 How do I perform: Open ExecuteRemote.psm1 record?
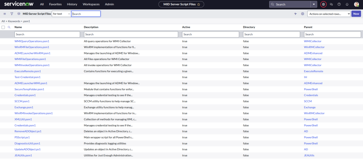click(28, 71)
